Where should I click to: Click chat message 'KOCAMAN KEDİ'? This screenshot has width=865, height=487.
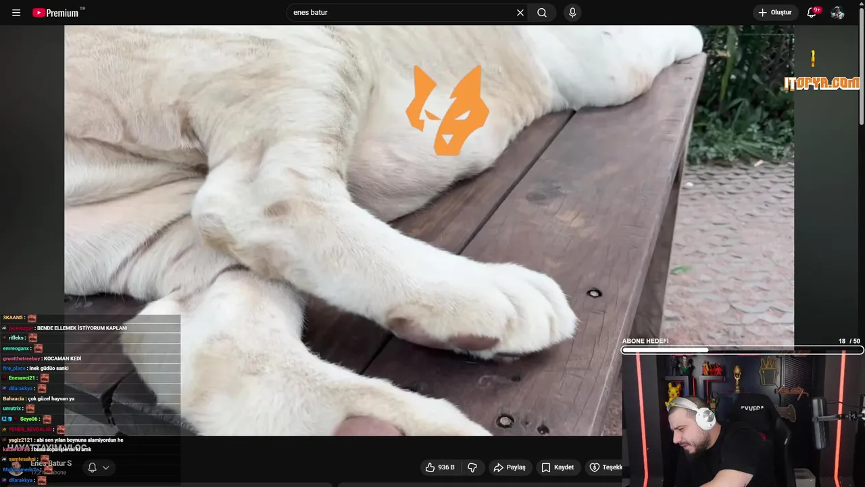[62, 358]
